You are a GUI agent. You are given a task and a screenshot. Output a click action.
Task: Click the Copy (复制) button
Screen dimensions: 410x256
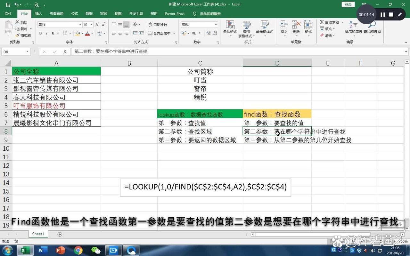22,29
